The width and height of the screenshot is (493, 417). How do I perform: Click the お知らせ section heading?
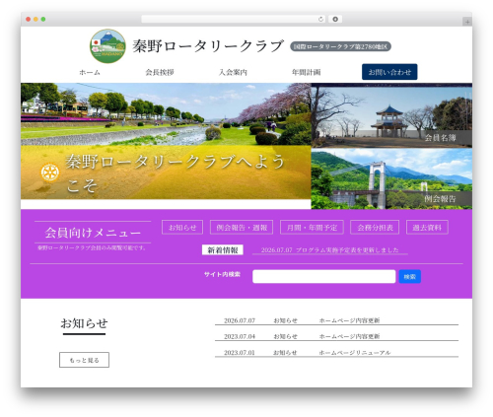point(84,323)
